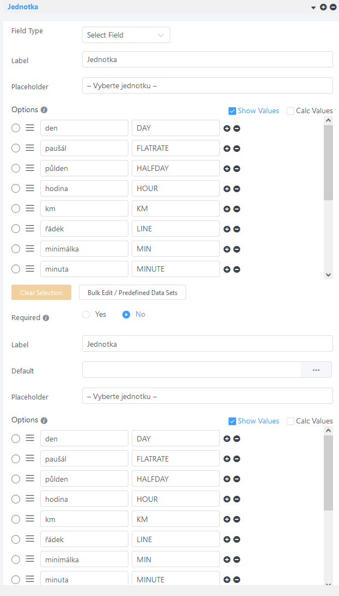Add an option after "km" in lower list

pyautogui.click(x=227, y=519)
